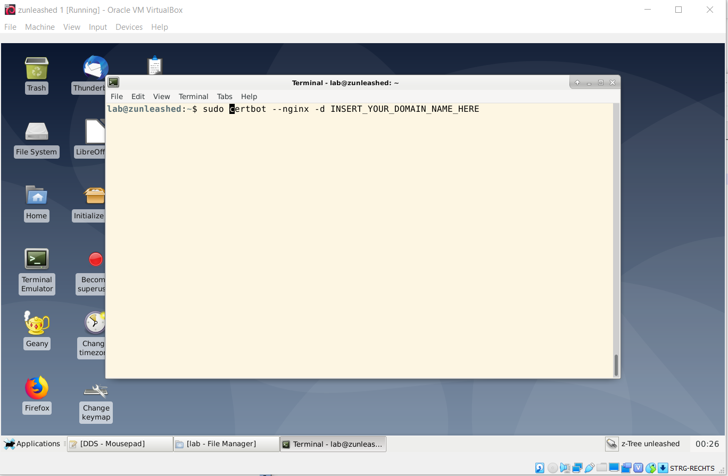
Task: Open the Tabs menu in Terminal
Action: (225, 96)
